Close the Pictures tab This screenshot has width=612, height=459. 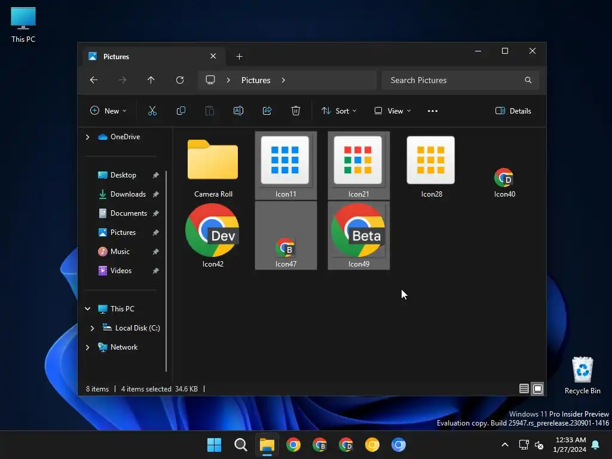click(213, 56)
